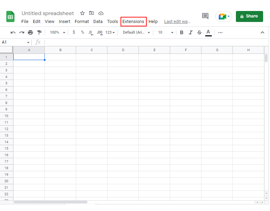Decrease decimal places

point(91,33)
